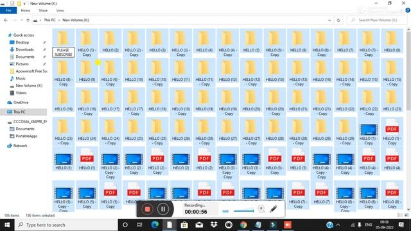This screenshot has width=411, height=231.
Task: Select the HELLO (27) folder
Action: pyautogui.click(x=228, y=130)
